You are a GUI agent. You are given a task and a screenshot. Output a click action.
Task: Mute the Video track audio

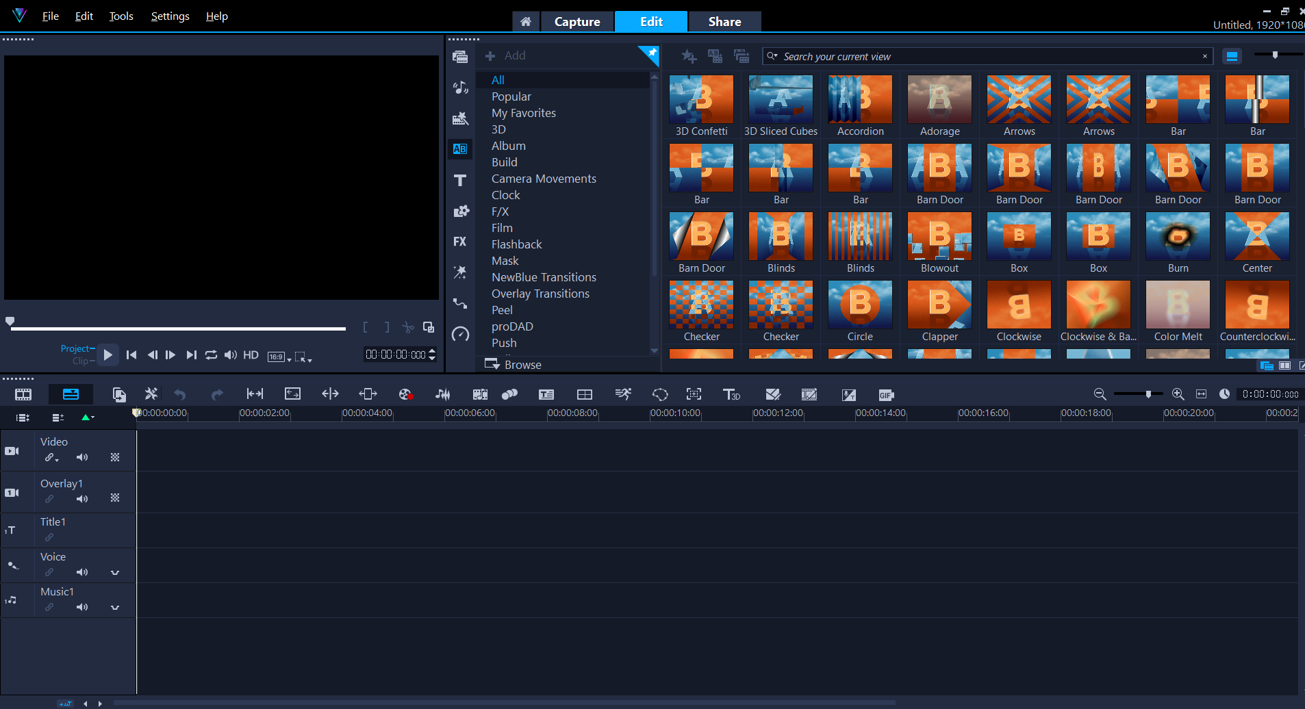82,457
